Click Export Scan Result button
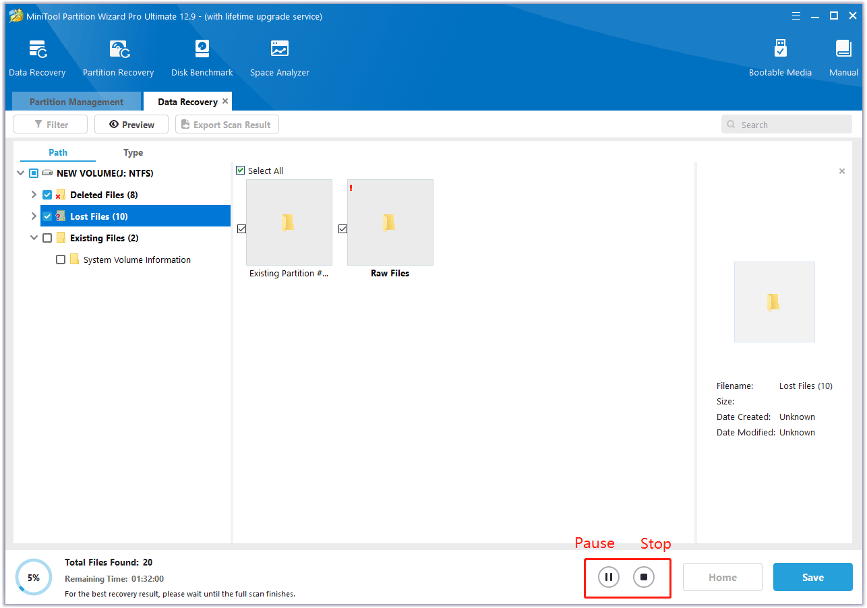Image resolution: width=867 pixels, height=608 pixels. click(227, 124)
